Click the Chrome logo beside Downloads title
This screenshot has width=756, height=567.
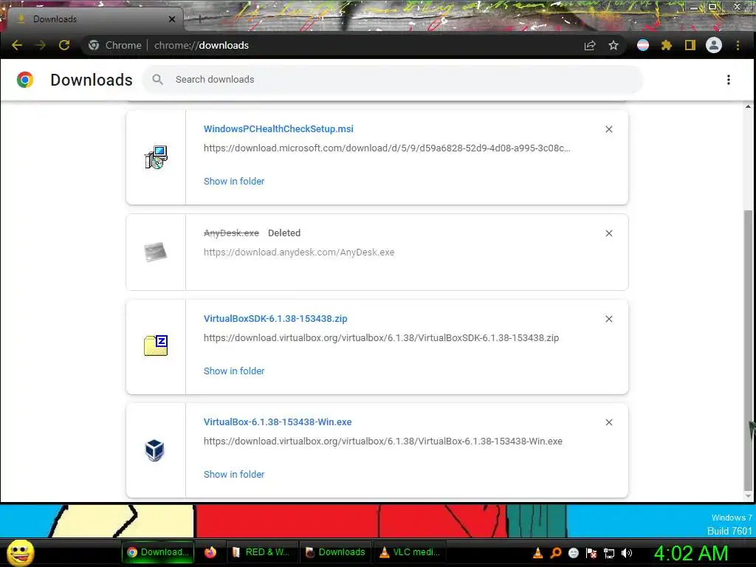click(25, 80)
